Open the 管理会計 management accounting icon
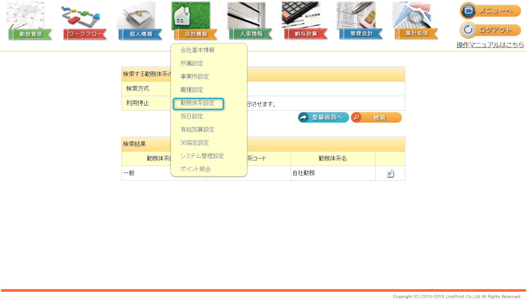This screenshot has width=532, height=304. 361,21
